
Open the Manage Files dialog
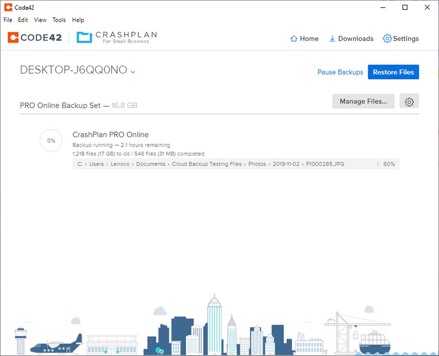point(363,101)
